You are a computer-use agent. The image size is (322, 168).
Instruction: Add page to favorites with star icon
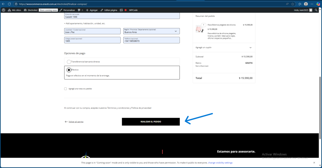[293, 4]
